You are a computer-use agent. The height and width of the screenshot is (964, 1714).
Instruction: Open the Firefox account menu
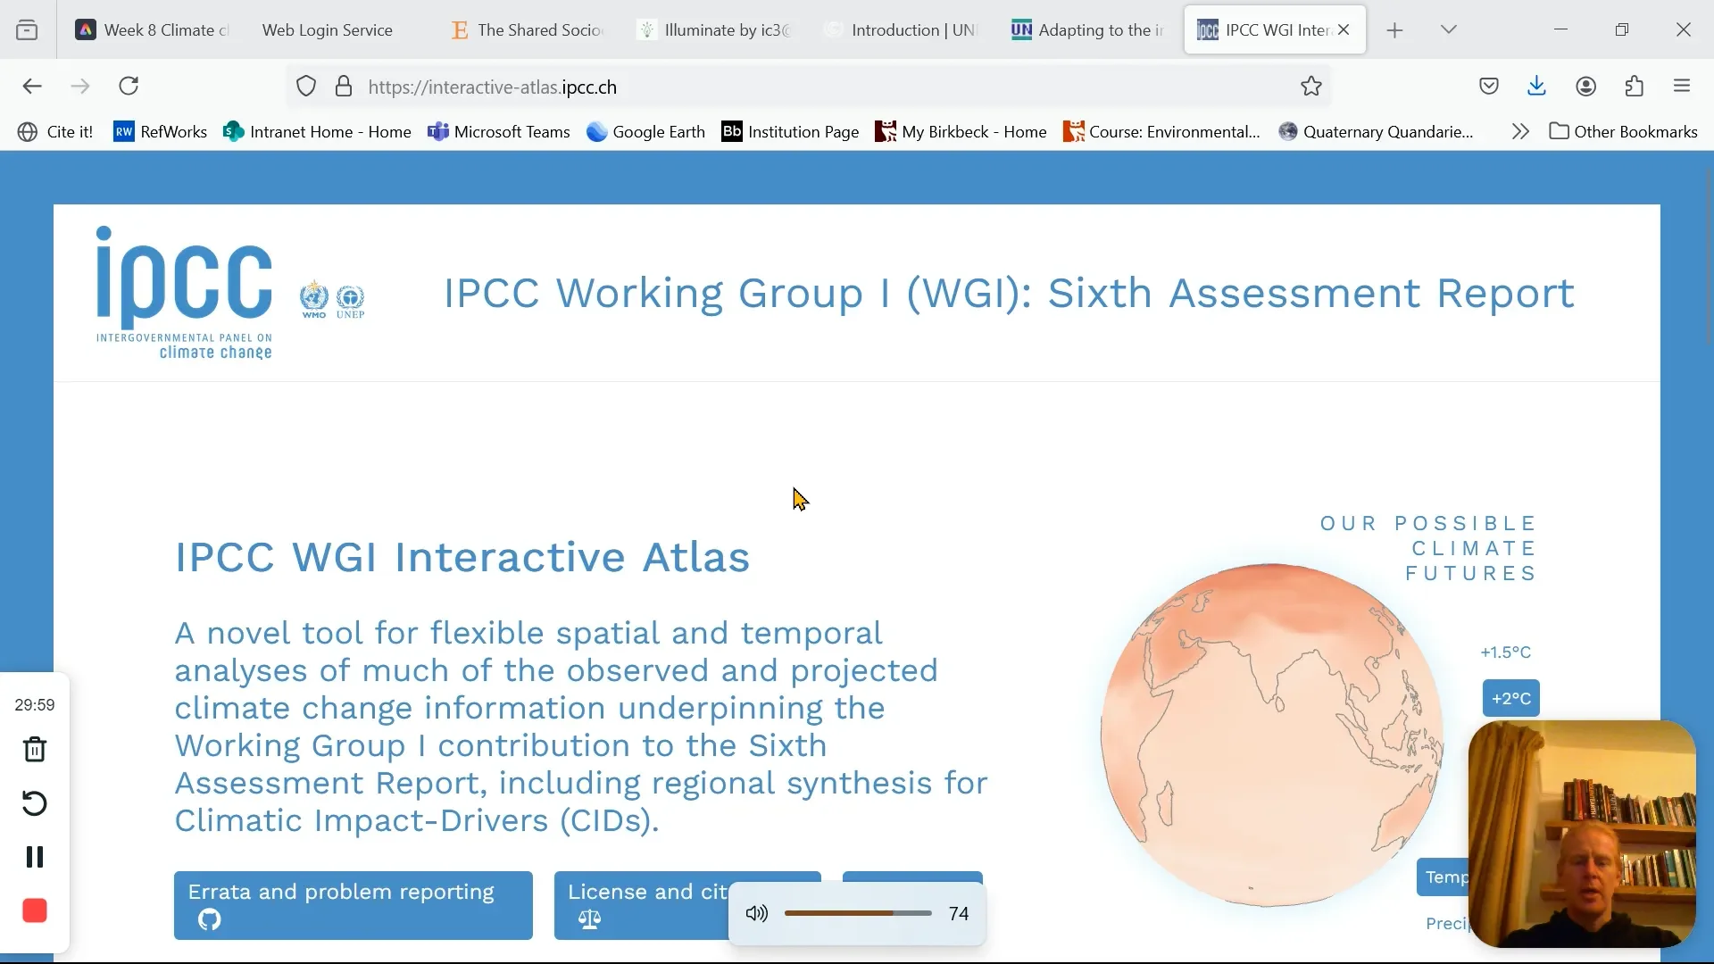point(1585,86)
